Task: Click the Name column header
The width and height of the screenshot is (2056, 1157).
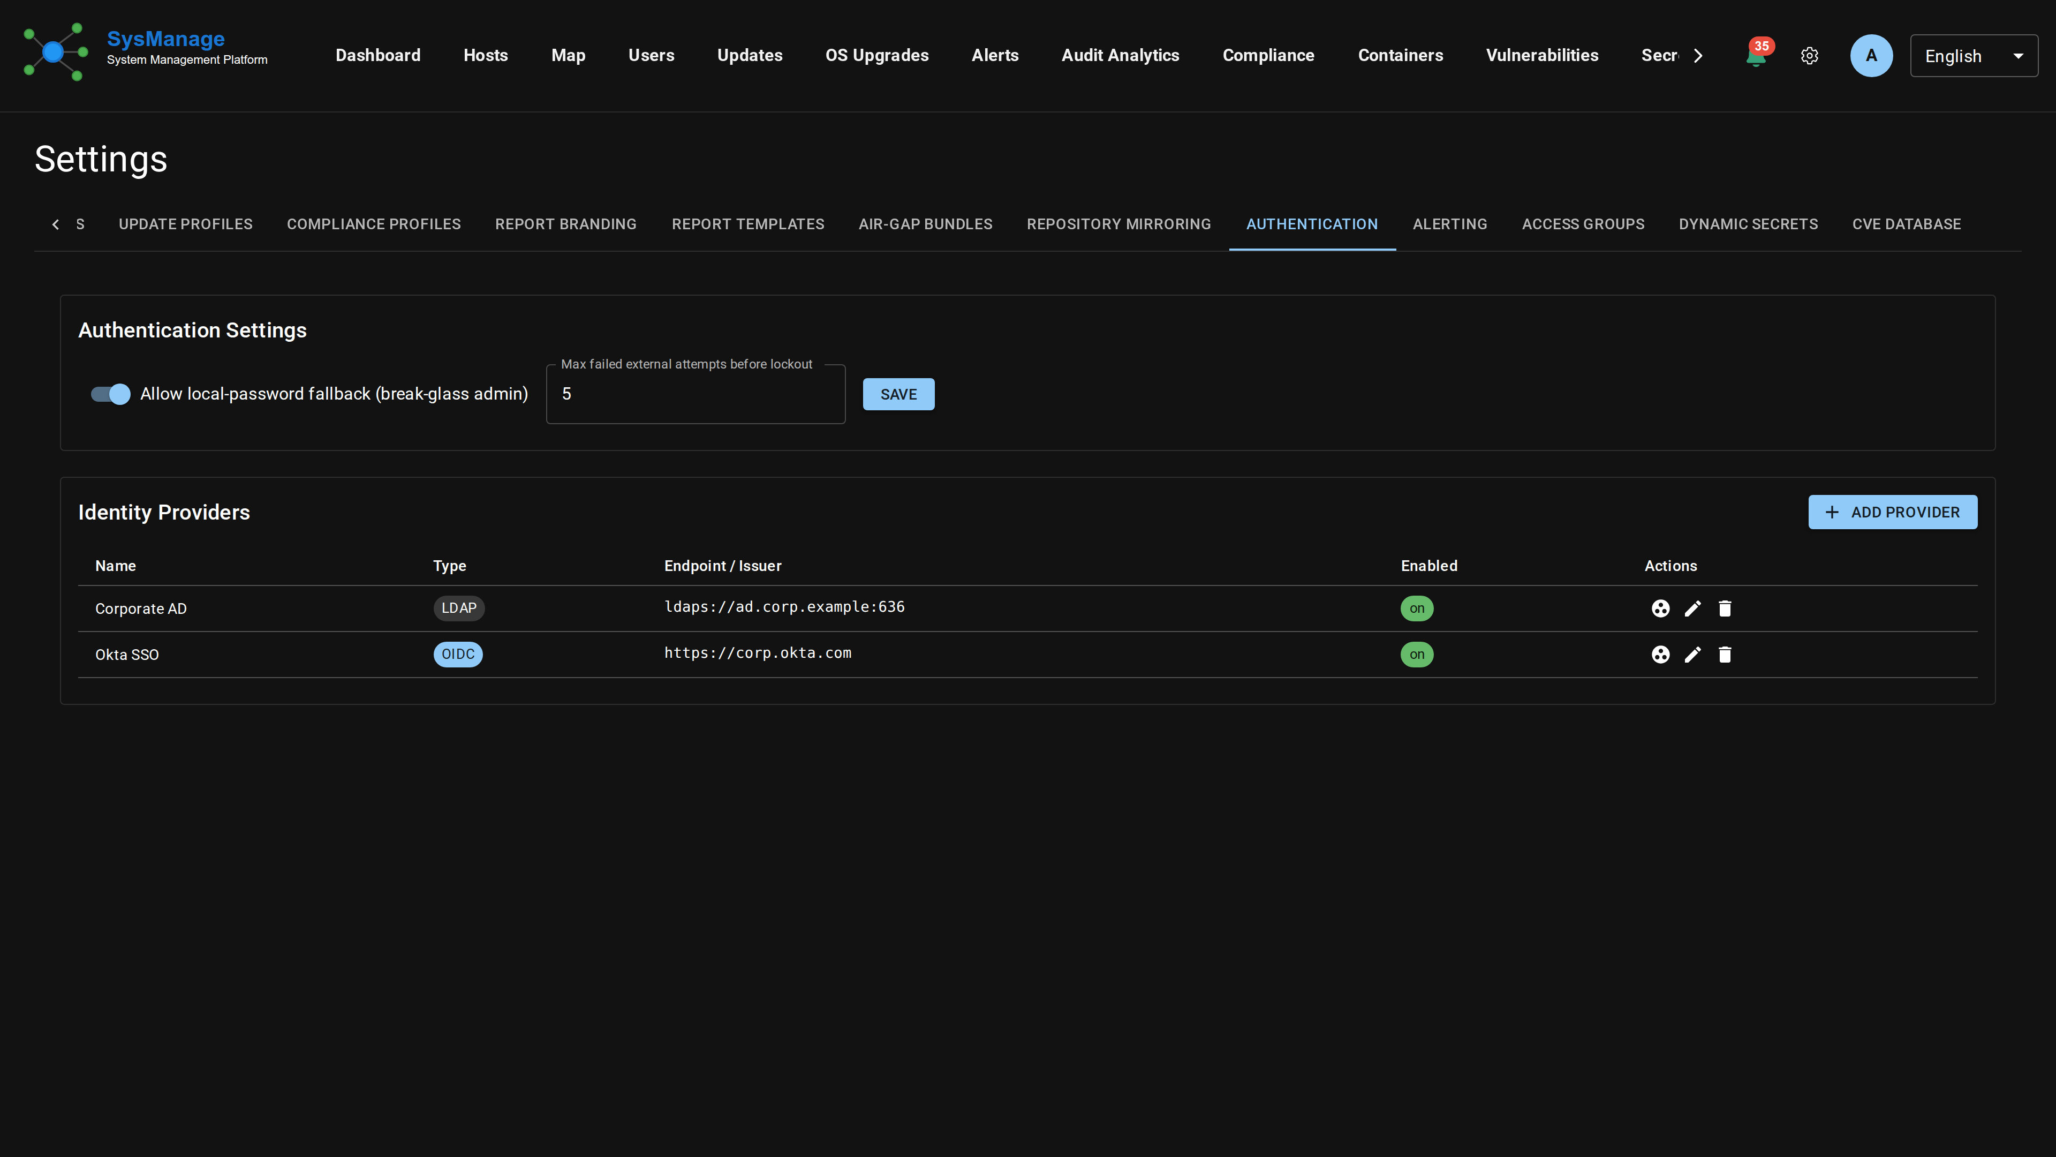Action: click(115, 566)
